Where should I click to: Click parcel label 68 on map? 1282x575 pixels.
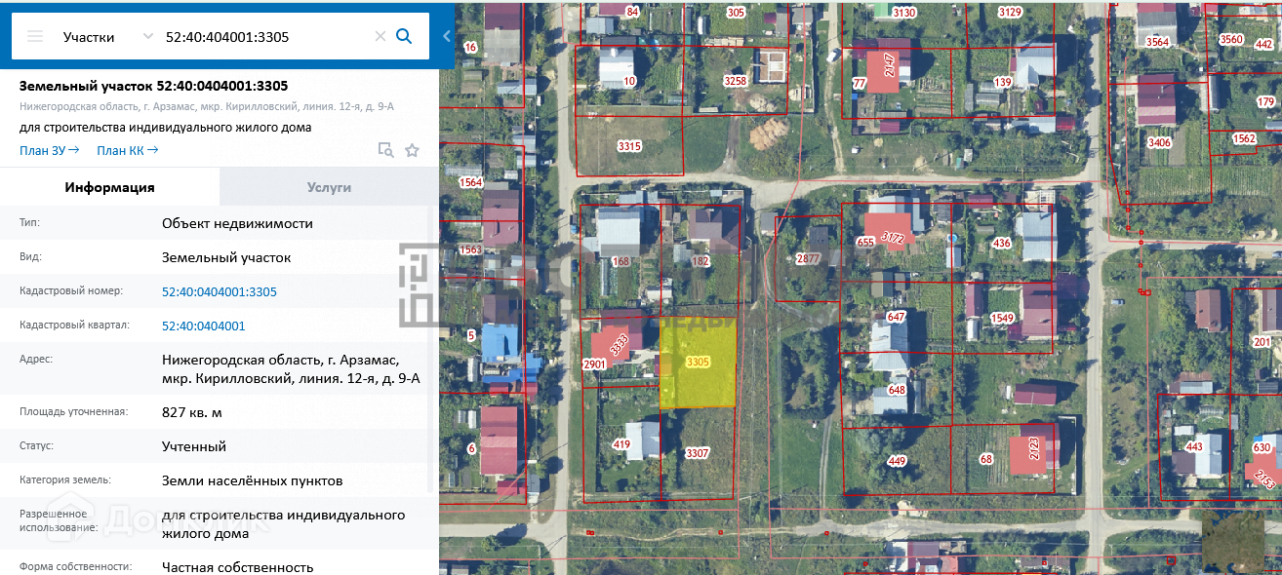click(x=985, y=459)
